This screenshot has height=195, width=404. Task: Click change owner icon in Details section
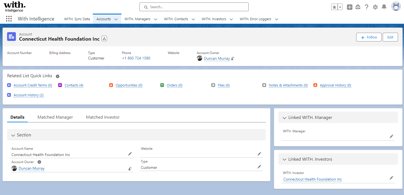(130, 169)
